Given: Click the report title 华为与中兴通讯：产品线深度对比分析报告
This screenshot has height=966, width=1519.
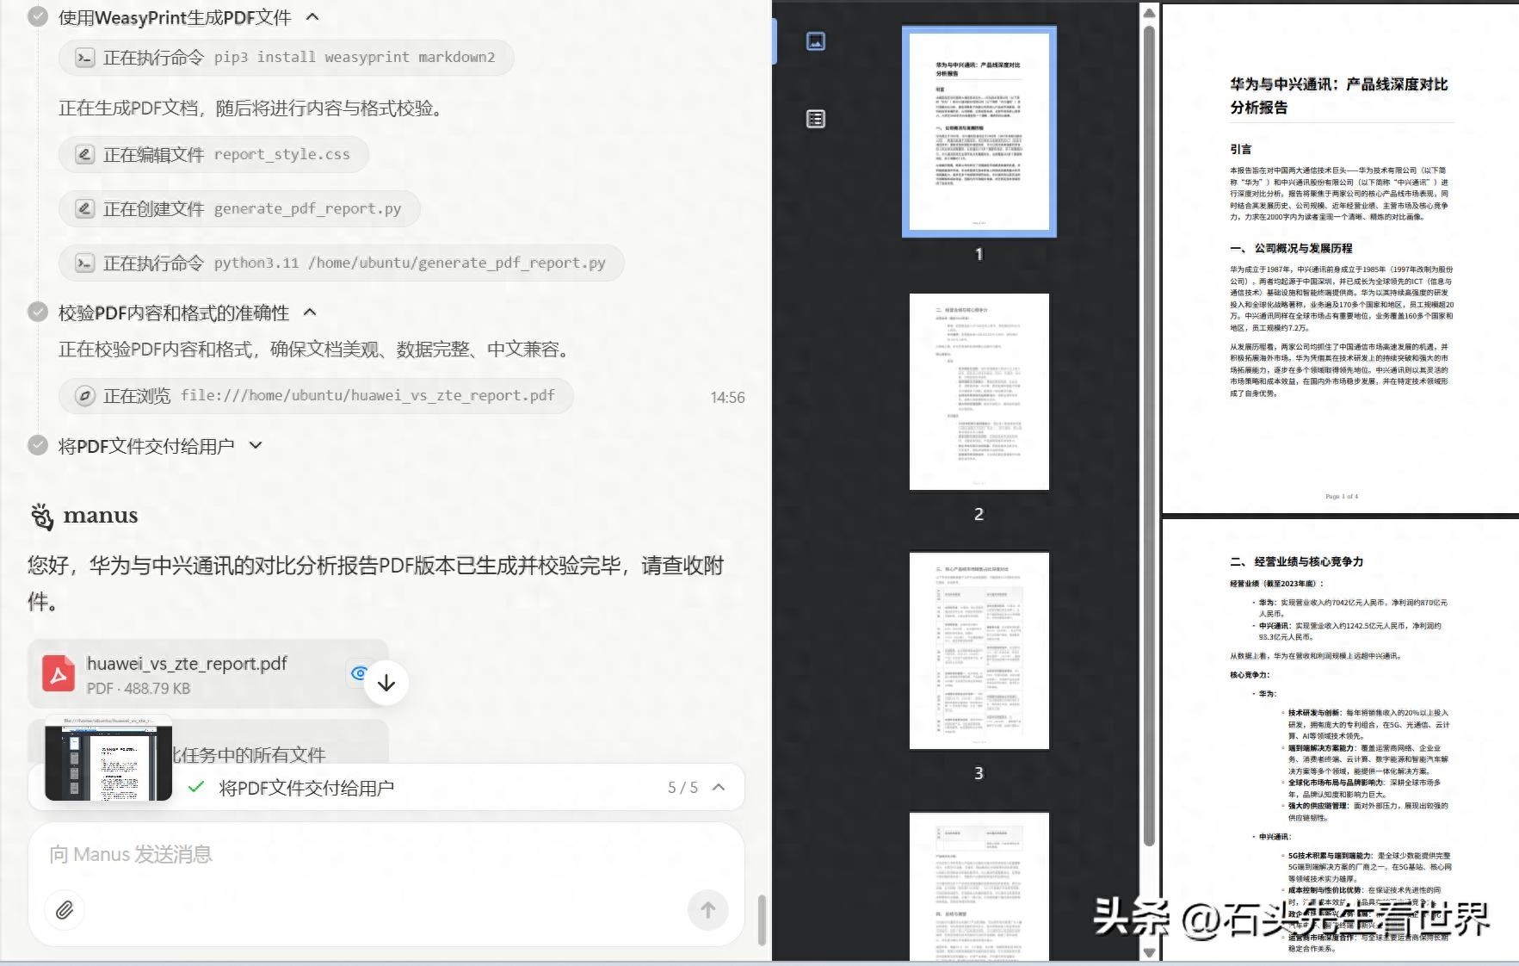Looking at the screenshot, I should point(1338,96).
